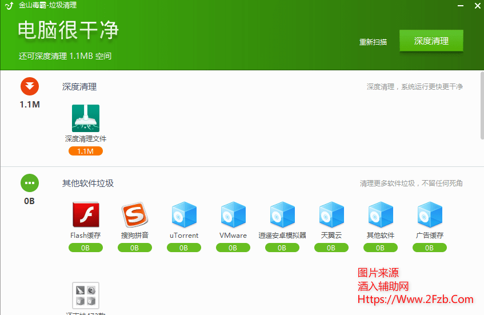Click the 广告缓存 cube icon
Screen dimensions: 484x315
point(429,215)
